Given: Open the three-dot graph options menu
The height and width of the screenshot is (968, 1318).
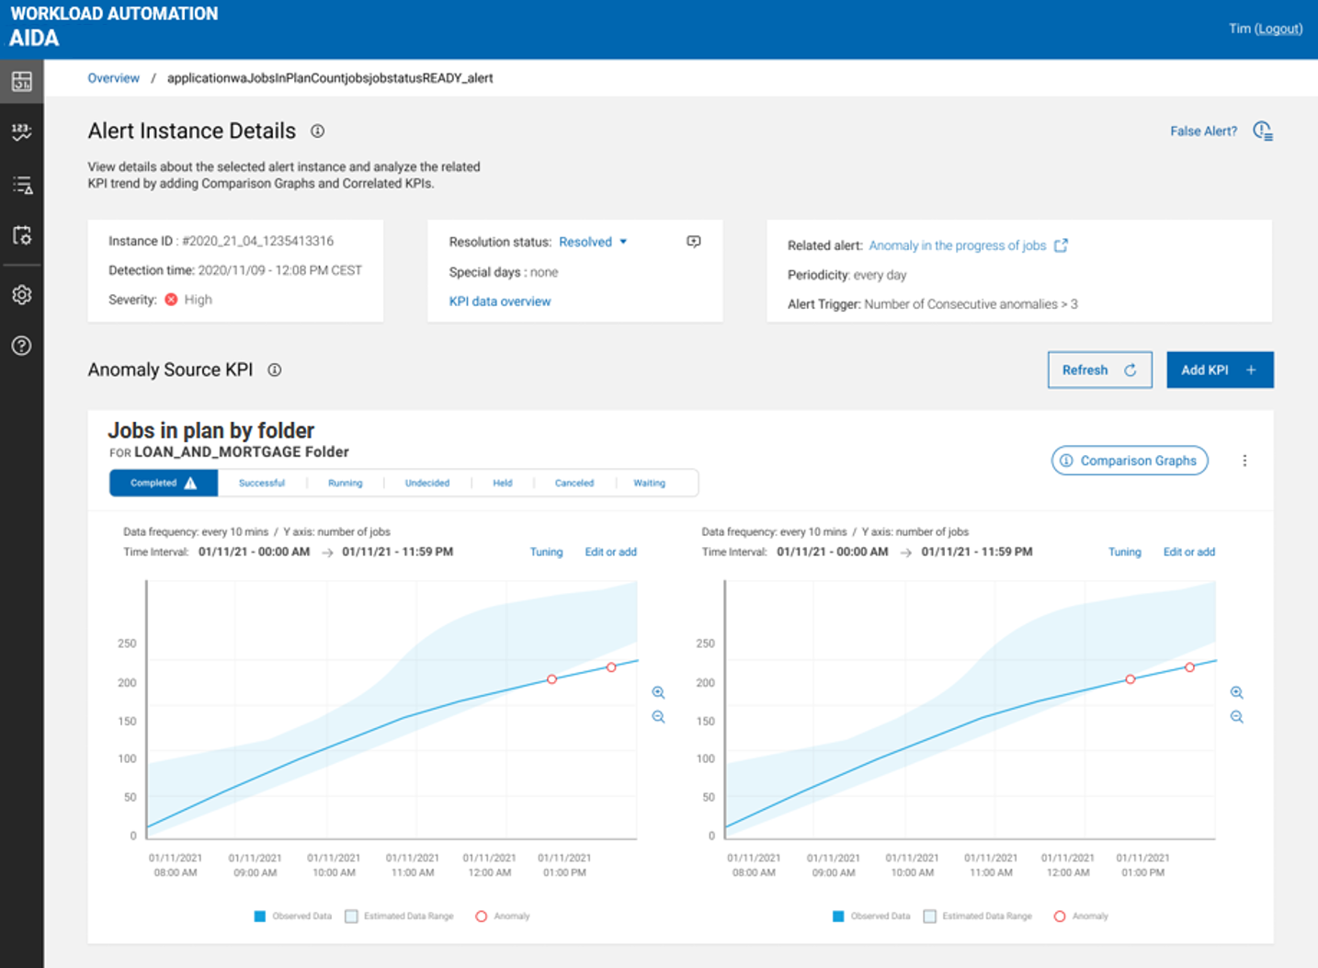Looking at the screenshot, I should click(x=1244, y=461).
